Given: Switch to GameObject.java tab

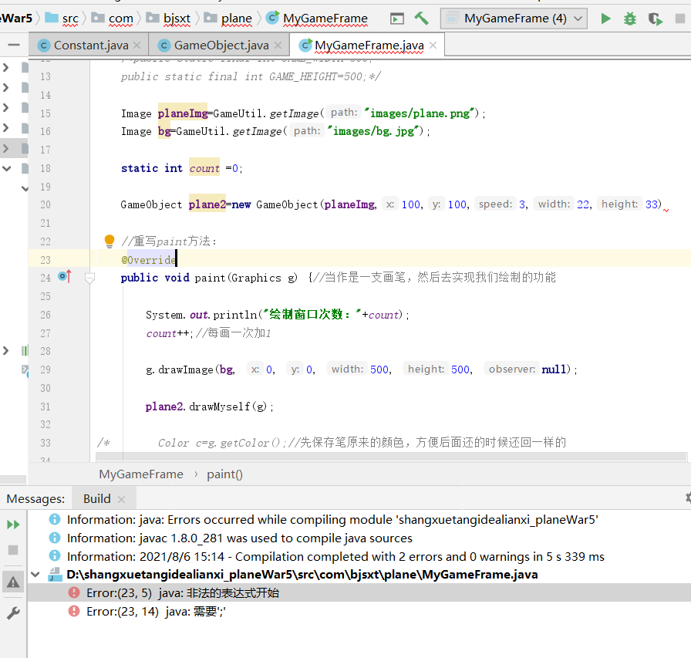Looking at the screenshot, I should click(221, 45).
